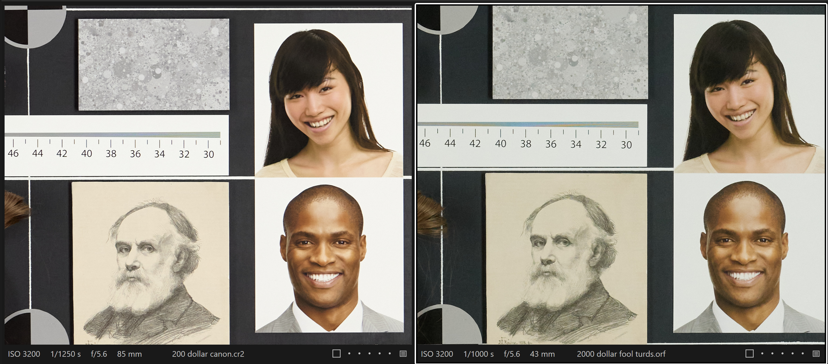Set a four-star rating on 200 dollar canon.cr2
Screen dimensions: 828x364
380,354
